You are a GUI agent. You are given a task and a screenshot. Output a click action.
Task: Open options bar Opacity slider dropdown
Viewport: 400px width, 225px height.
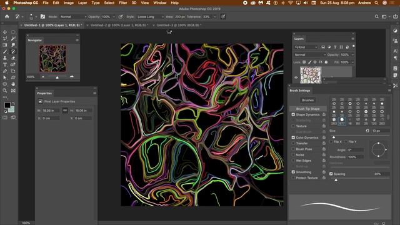pos(114,17)
